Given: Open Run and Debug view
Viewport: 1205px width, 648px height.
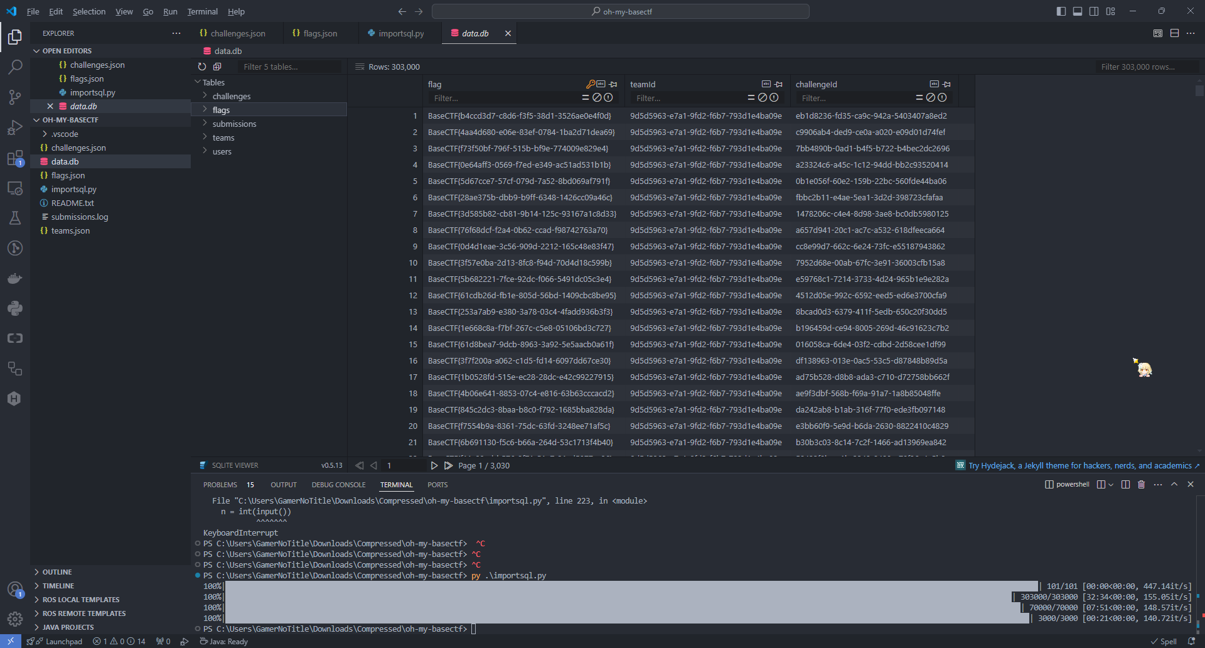Looking at the screenshot, I should (x=15, y=128).
